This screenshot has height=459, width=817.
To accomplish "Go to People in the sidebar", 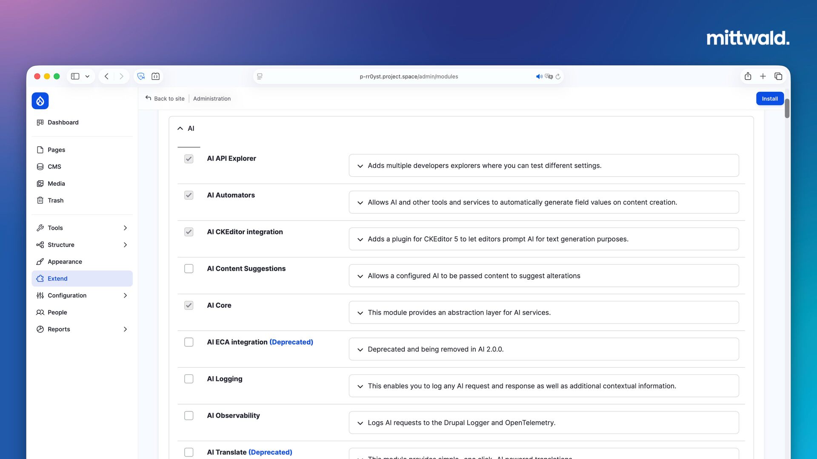I will (57, 312).
